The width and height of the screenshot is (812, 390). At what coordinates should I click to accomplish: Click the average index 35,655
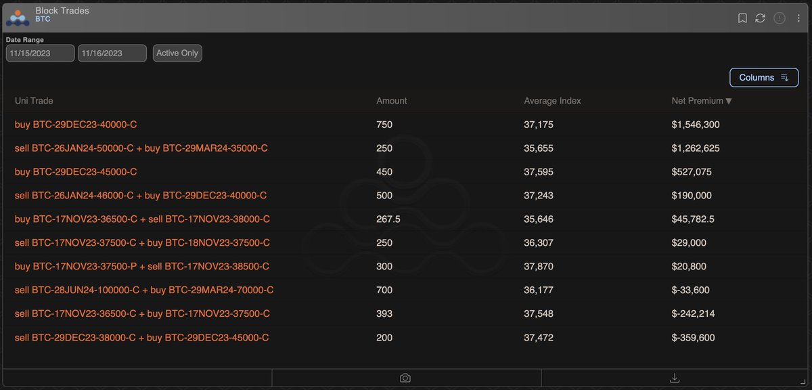pyautogui.click(x=539, y=148)
